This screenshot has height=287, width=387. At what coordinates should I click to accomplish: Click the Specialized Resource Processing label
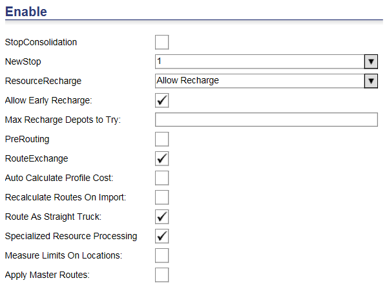coord(71,237)
